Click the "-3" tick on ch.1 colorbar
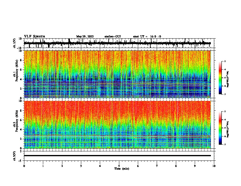Screen dimensions: 241x186 (224, 61)
